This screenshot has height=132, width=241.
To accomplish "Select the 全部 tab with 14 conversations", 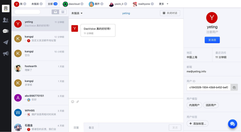I will click(x=53, y=4).
